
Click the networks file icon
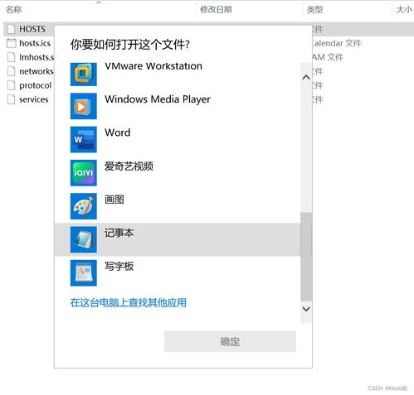(11, 71)
